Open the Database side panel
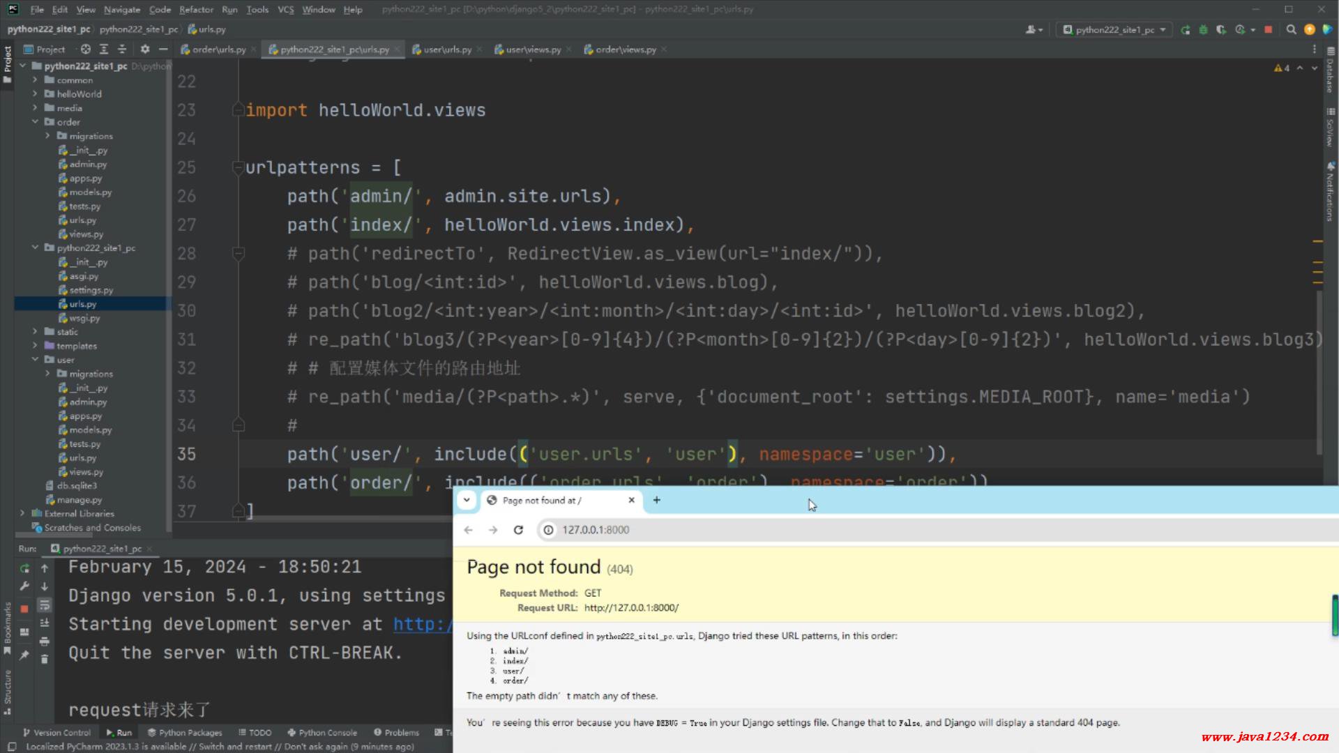Screen dimensions: 1339x753 1331,70
